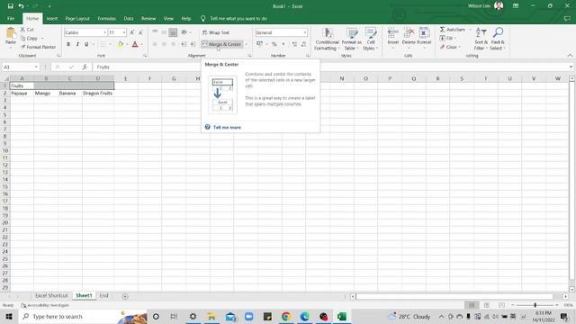Viewport: 576px width, 324px height.
Task: Open Cell Styles gallery
Action: (x=370, y=39)
